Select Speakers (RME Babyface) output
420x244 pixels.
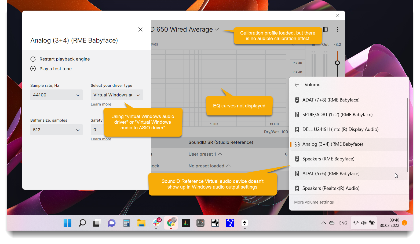[349, 159]
